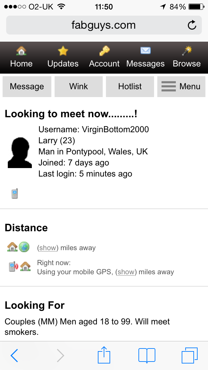The image size is (208, 370).
Task: Open Messages envelope icon
Action: [145, 50]
